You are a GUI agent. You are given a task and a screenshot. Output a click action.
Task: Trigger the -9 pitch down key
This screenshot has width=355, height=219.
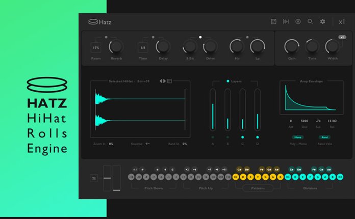[x=142, y=170]
